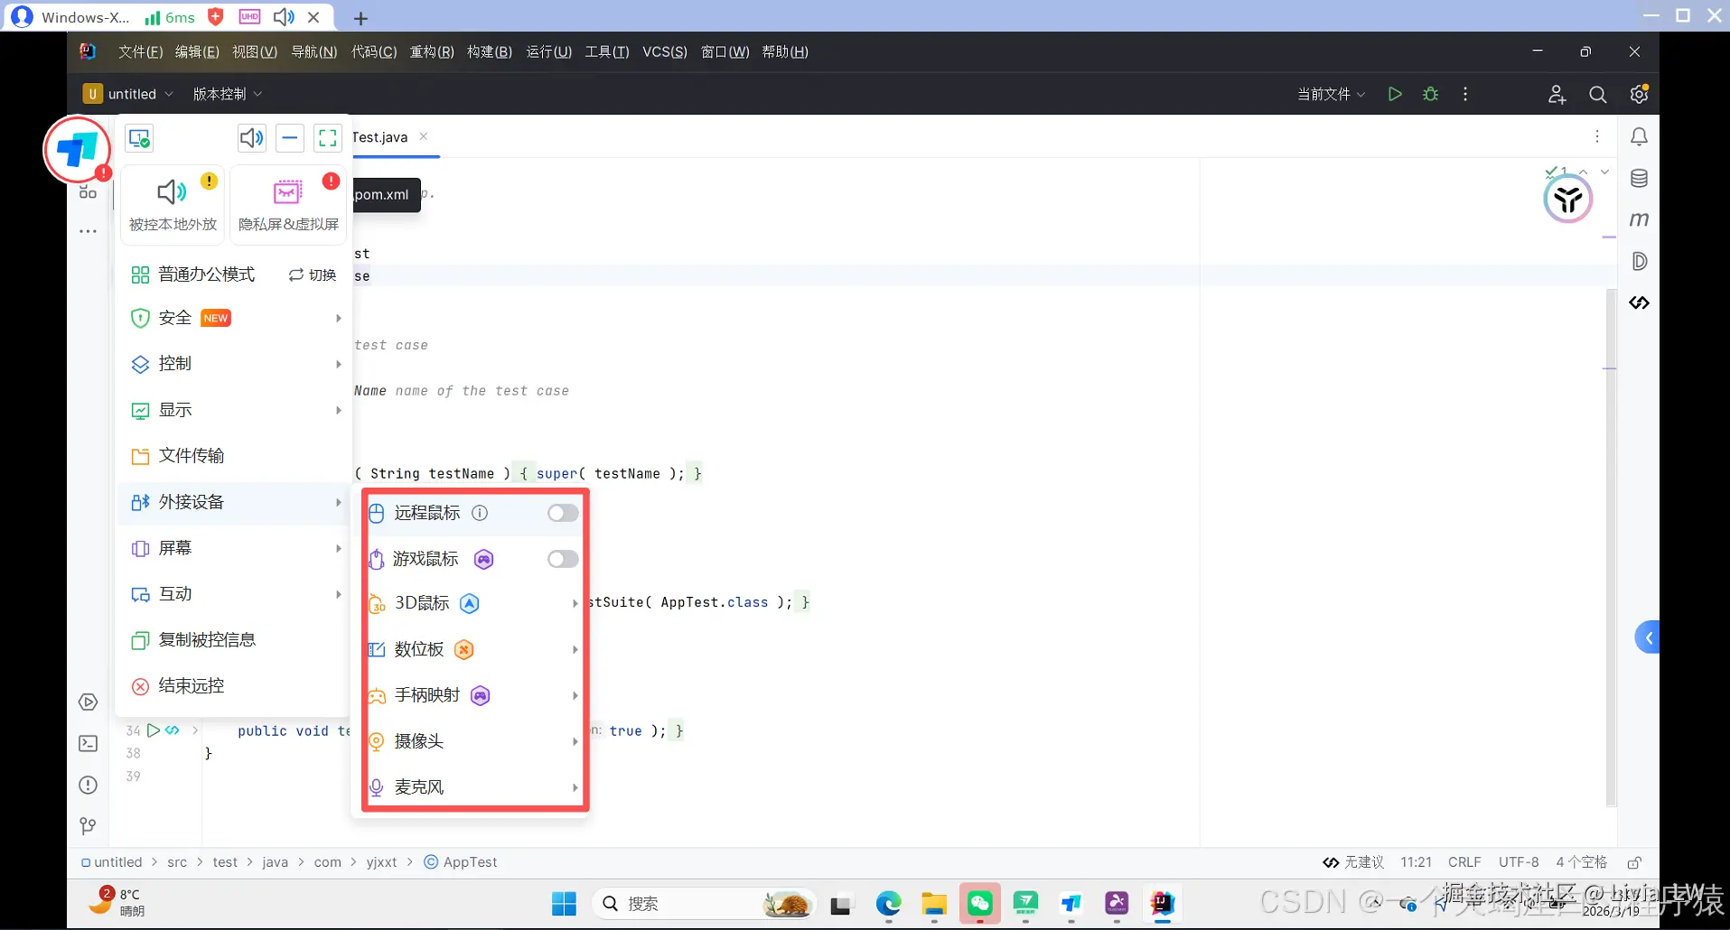This screenshot has width=1730, height=930.
Task: Click the add collaborator person icon
Action: click(x=1557, y=94)
